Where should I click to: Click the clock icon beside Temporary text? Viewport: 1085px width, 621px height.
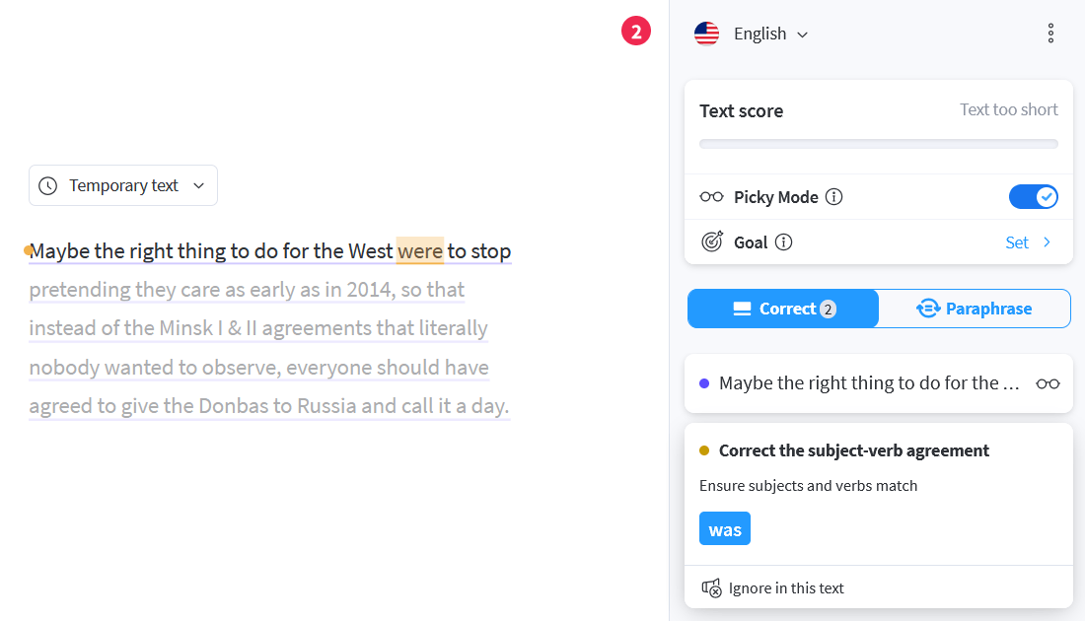[47, 185]
